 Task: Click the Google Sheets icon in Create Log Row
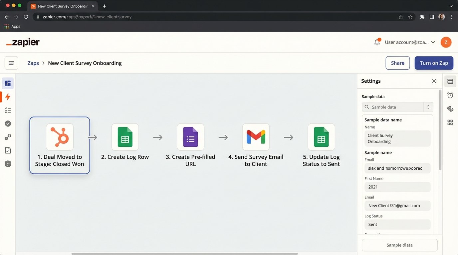[125, 136]
